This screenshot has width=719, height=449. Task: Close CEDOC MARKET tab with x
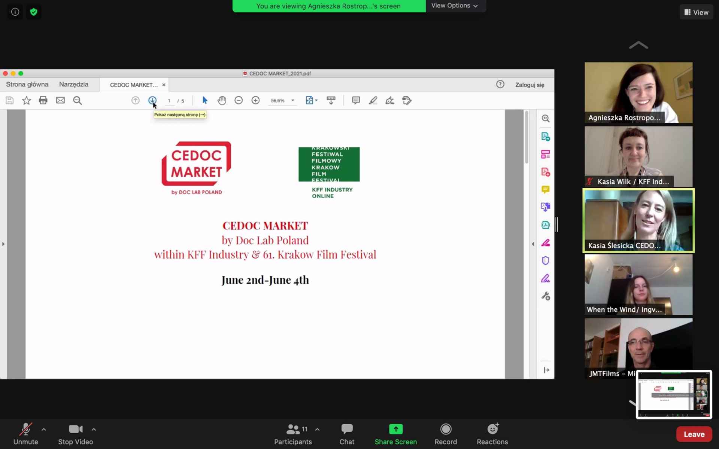tap(164, 85)
